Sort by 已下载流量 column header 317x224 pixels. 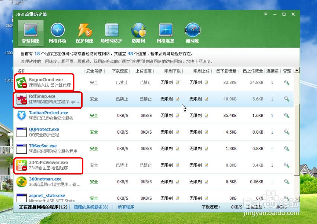pos(226,71)
